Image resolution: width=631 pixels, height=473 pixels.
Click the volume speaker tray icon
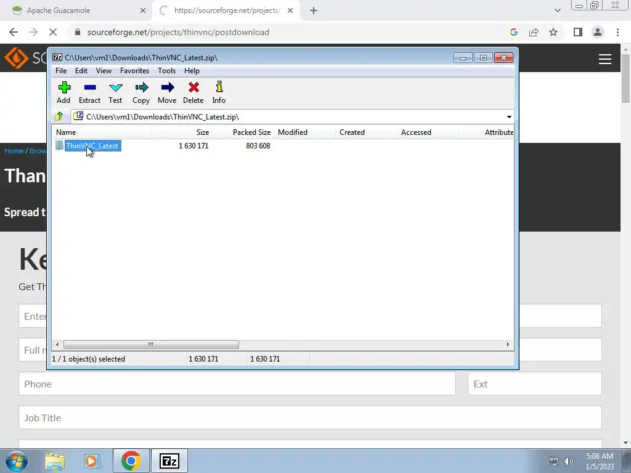click(569, 461)
